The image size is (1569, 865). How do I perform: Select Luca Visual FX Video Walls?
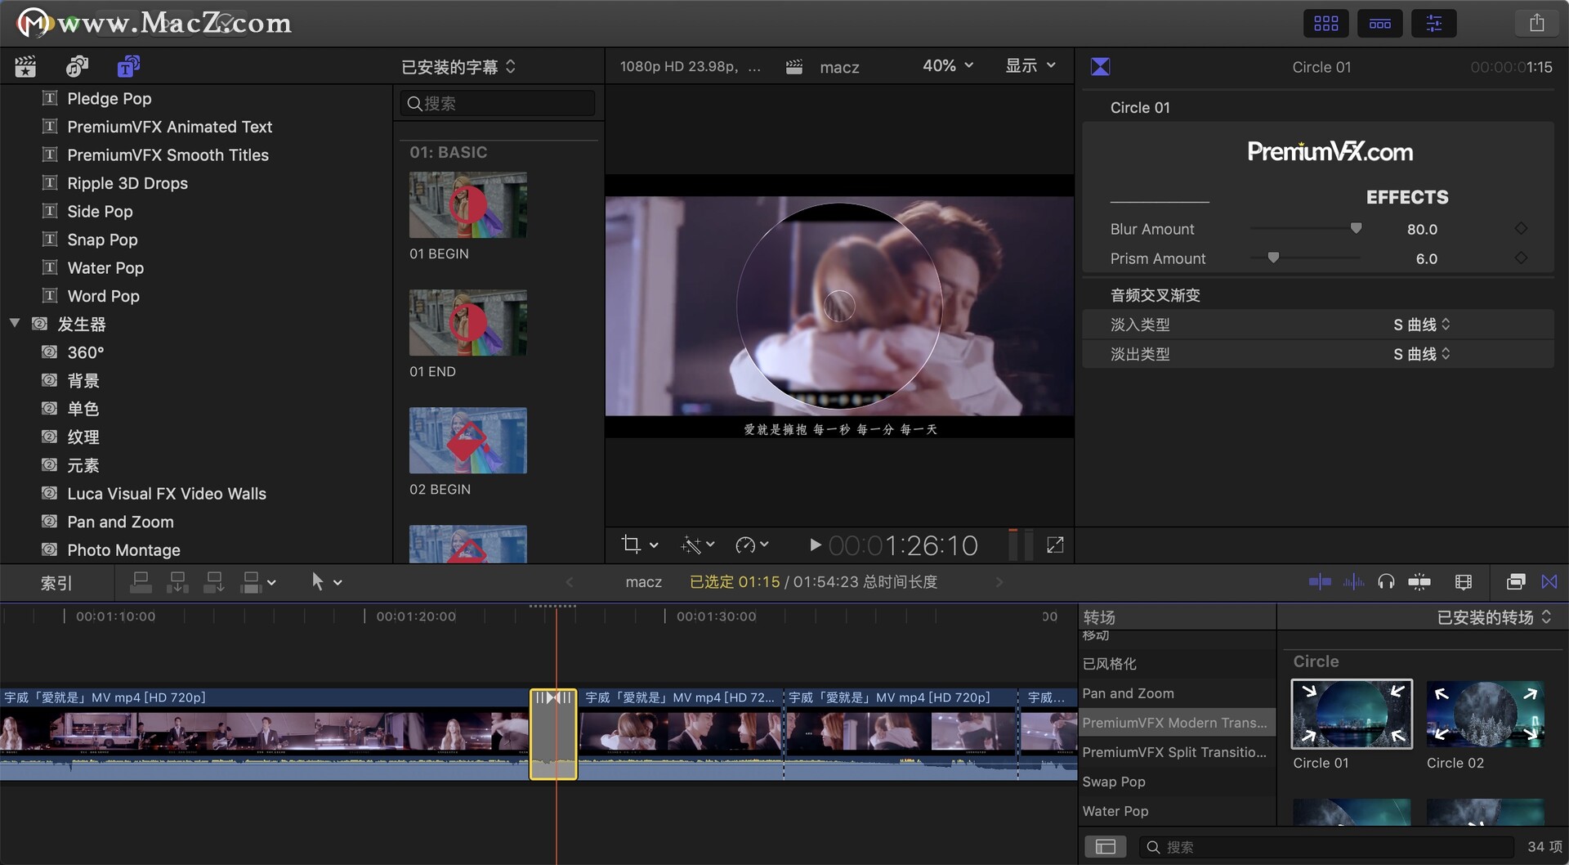pyautogui.click(x=167, y=493)
